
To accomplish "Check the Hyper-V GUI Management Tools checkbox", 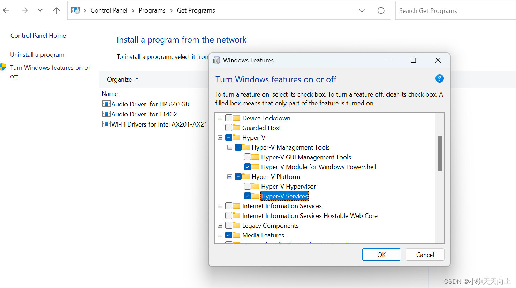I will (248, 157).
